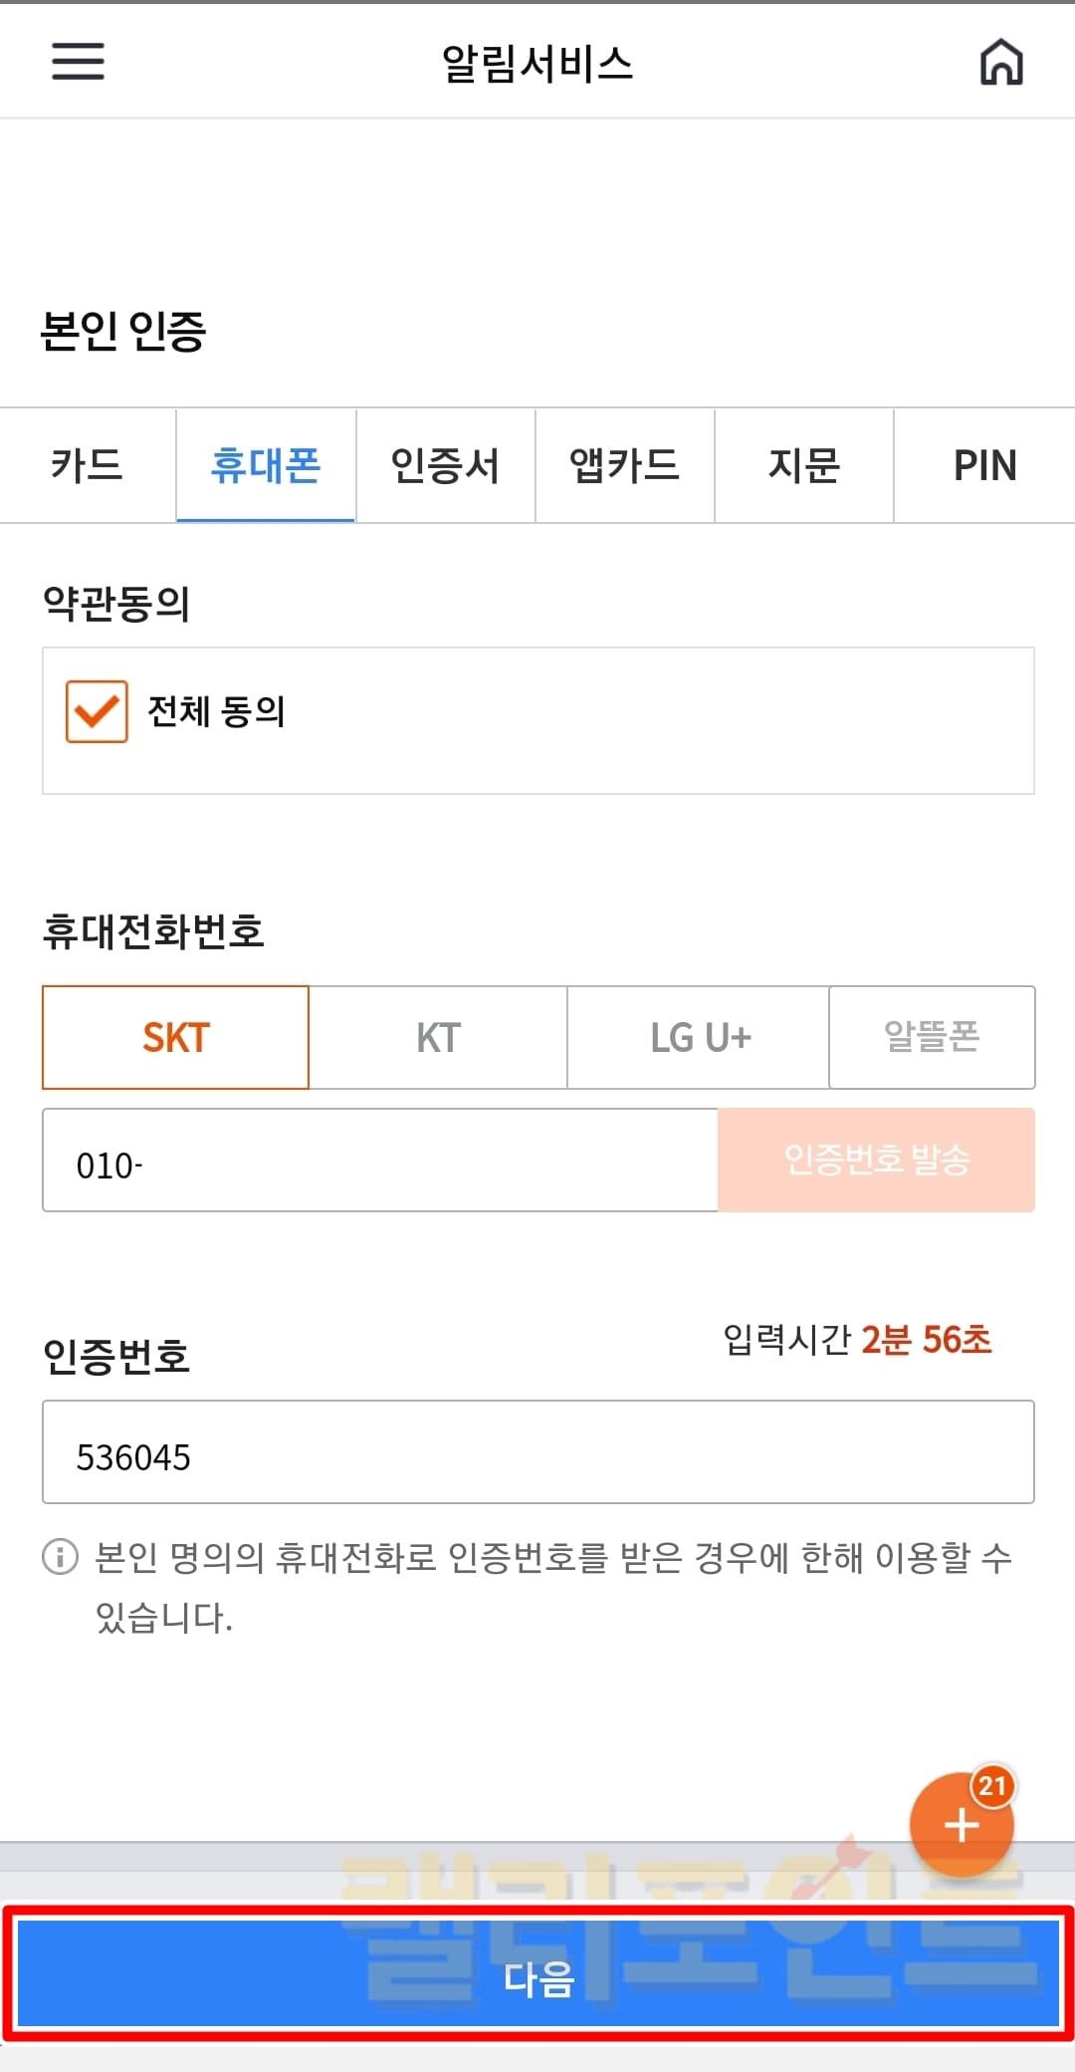Choose 알뜰폰 carrier option

(932, 1038)
